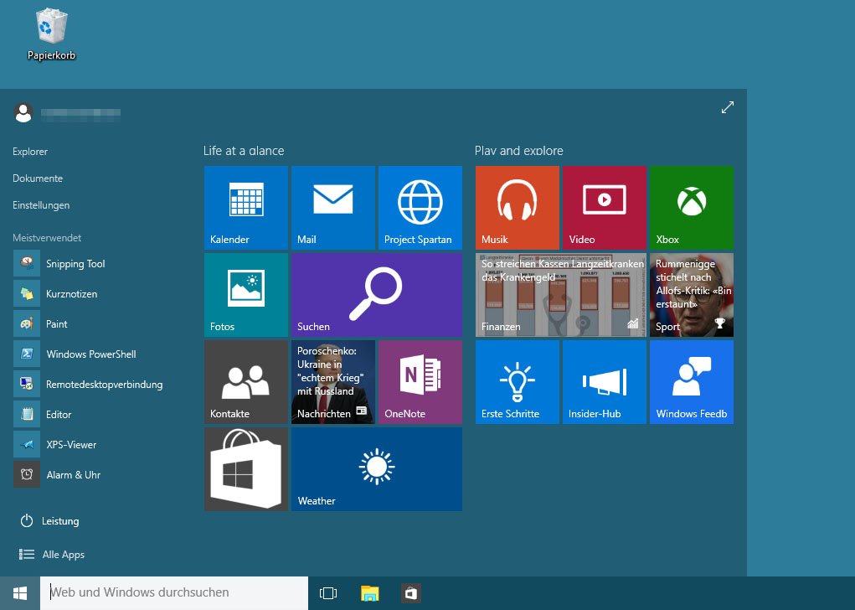The image size is (855, 610).
Task: Open the Leistung power options
Action: click(x=49, y=521)
